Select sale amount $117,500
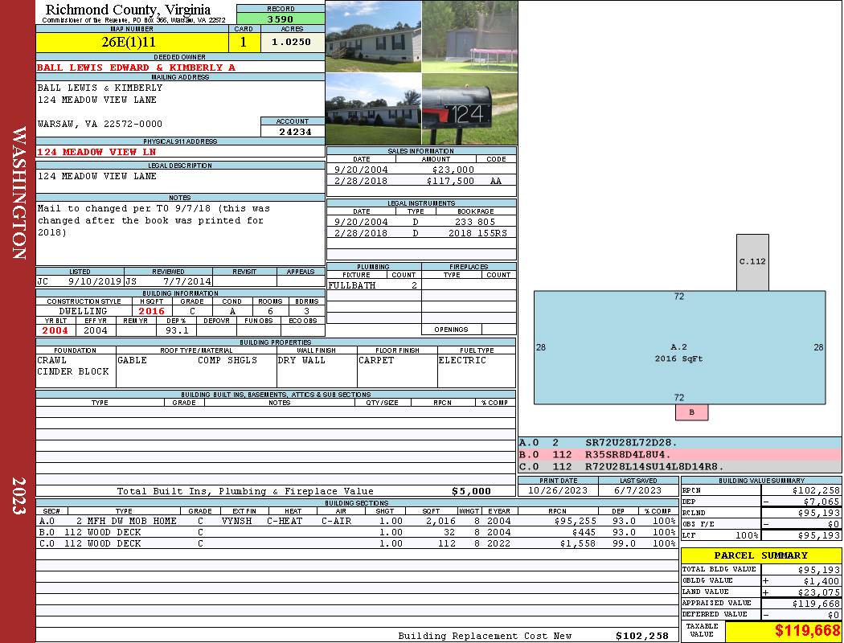The image size is (844, 643). pyautogui.click(x=450, y=181)
